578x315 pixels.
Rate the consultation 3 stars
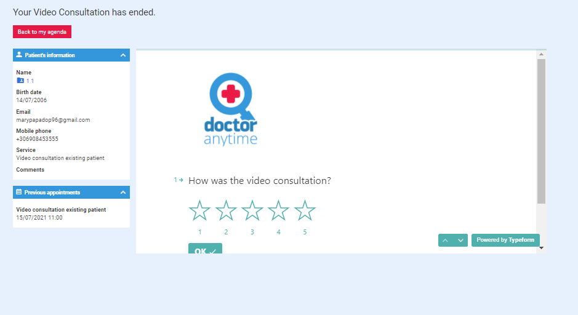coord(252,210)
